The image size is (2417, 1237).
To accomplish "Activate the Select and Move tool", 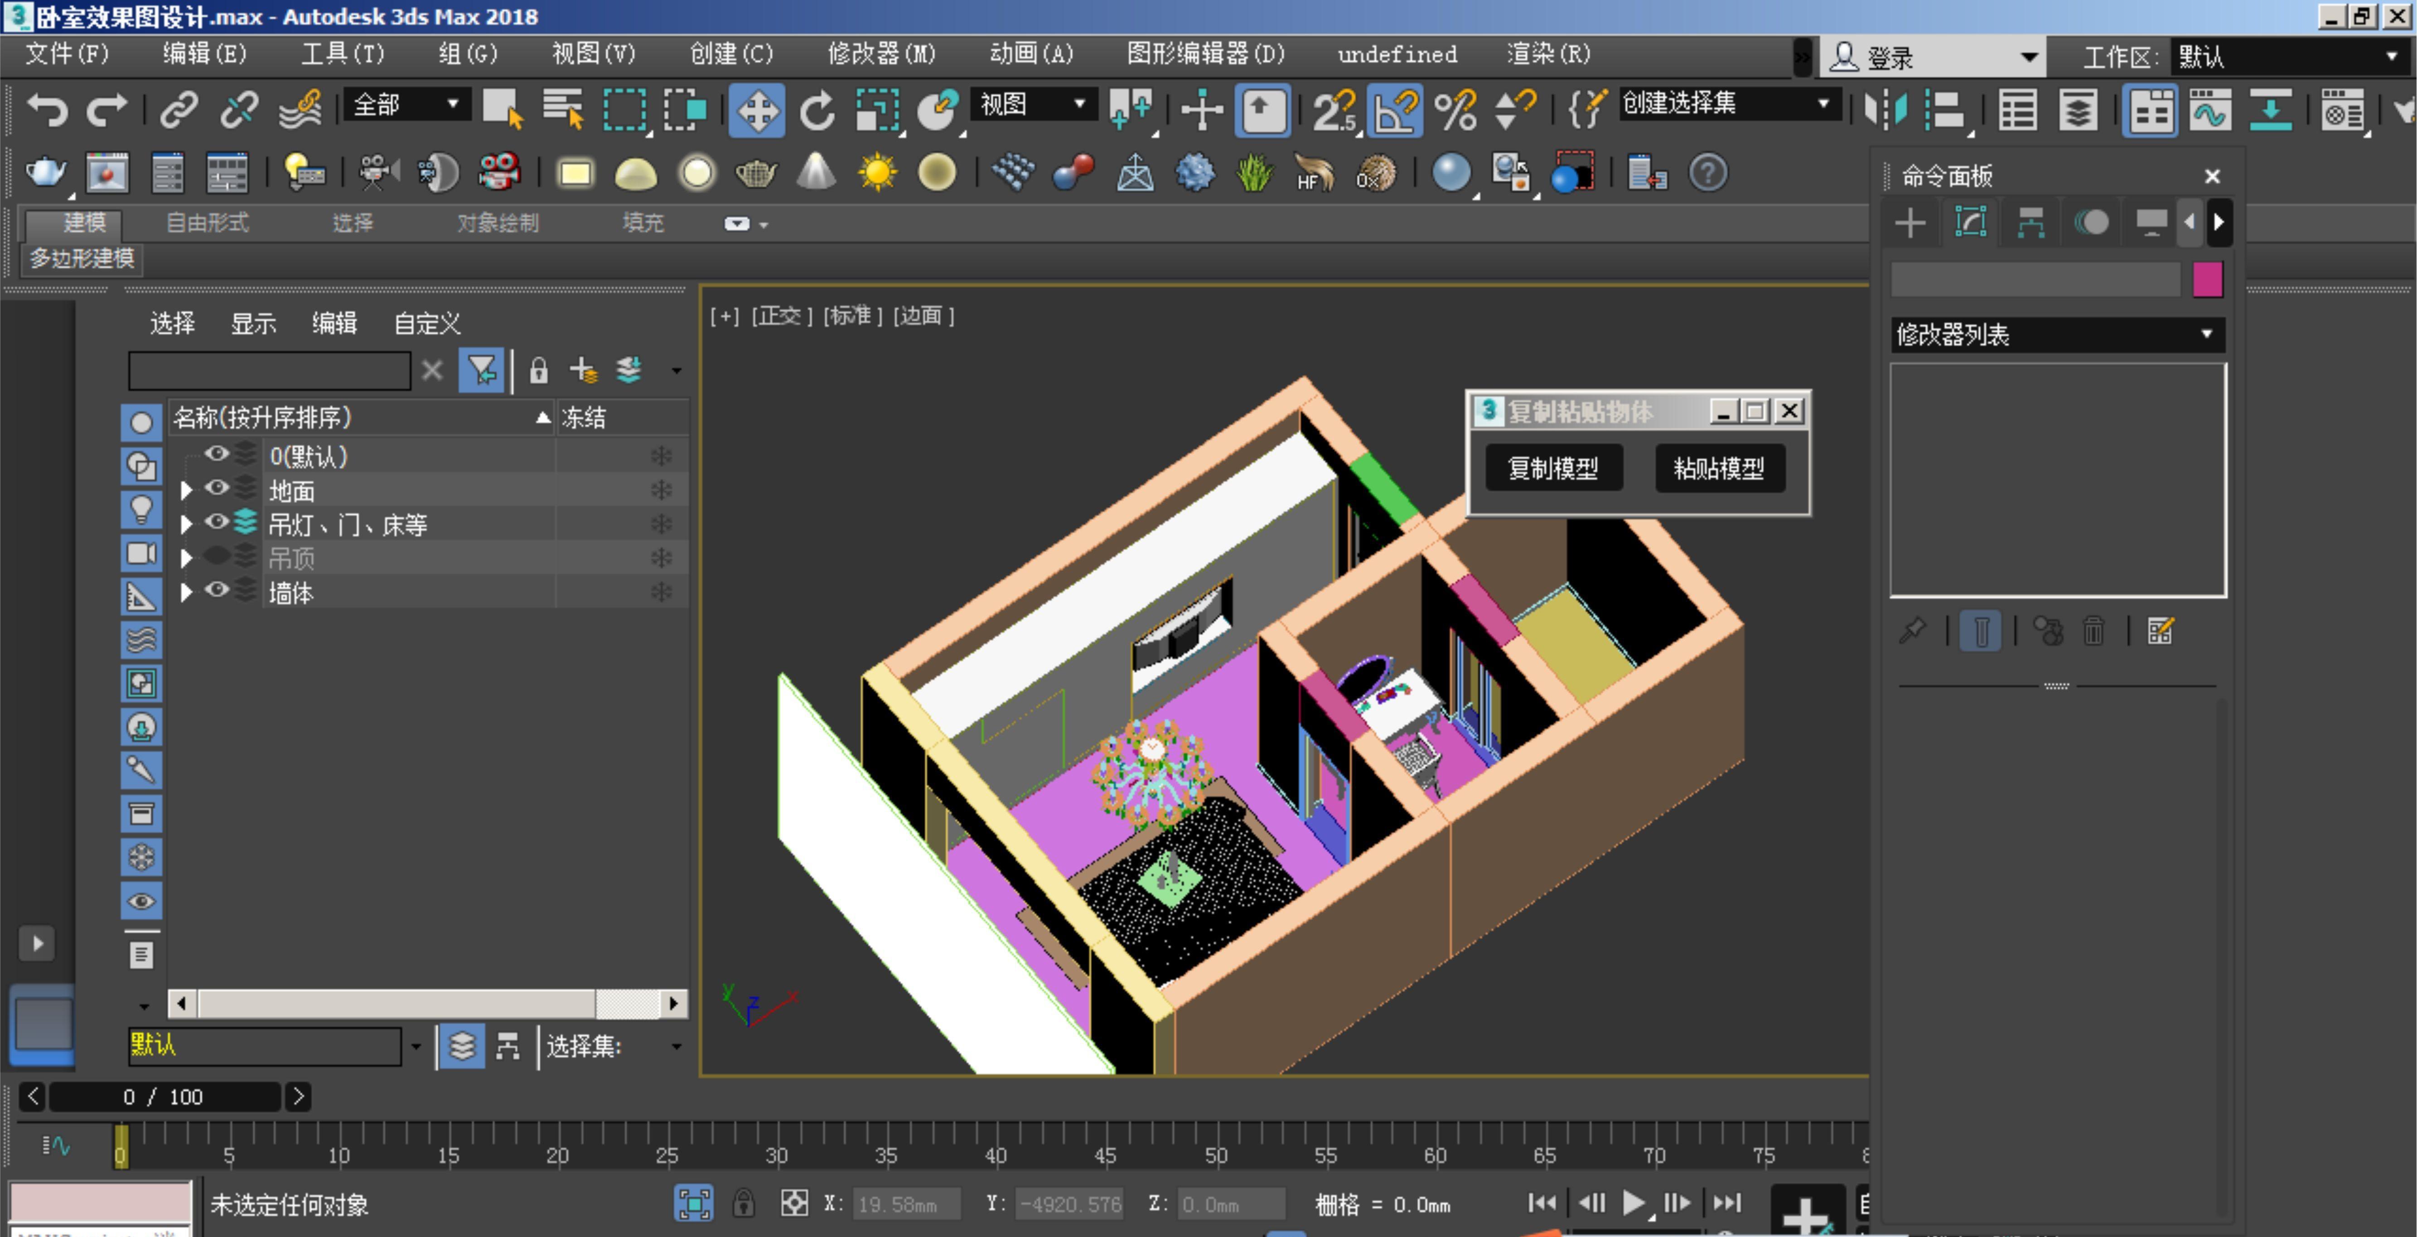I will pos(756,111).
